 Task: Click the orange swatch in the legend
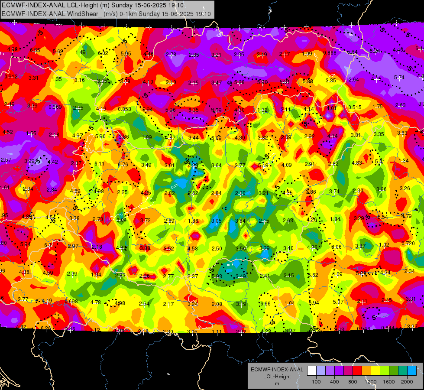point(366,371)
